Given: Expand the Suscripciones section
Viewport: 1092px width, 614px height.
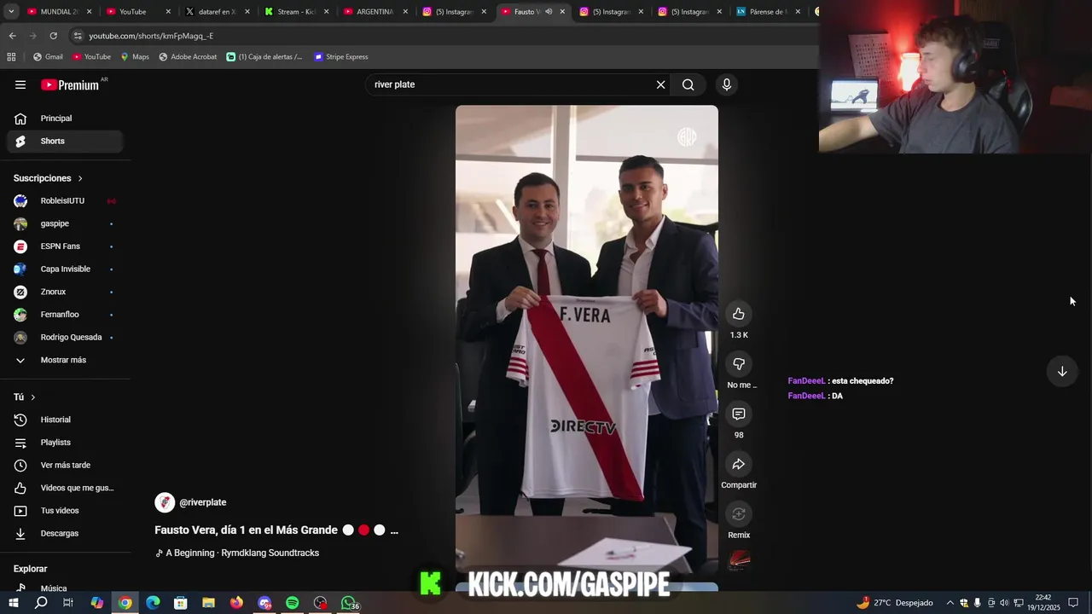Looking at the screenshot, I should point(49,178).
